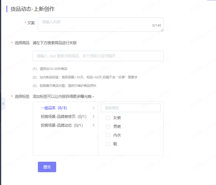Focus the 文案 content textarea

click(96, 24)
